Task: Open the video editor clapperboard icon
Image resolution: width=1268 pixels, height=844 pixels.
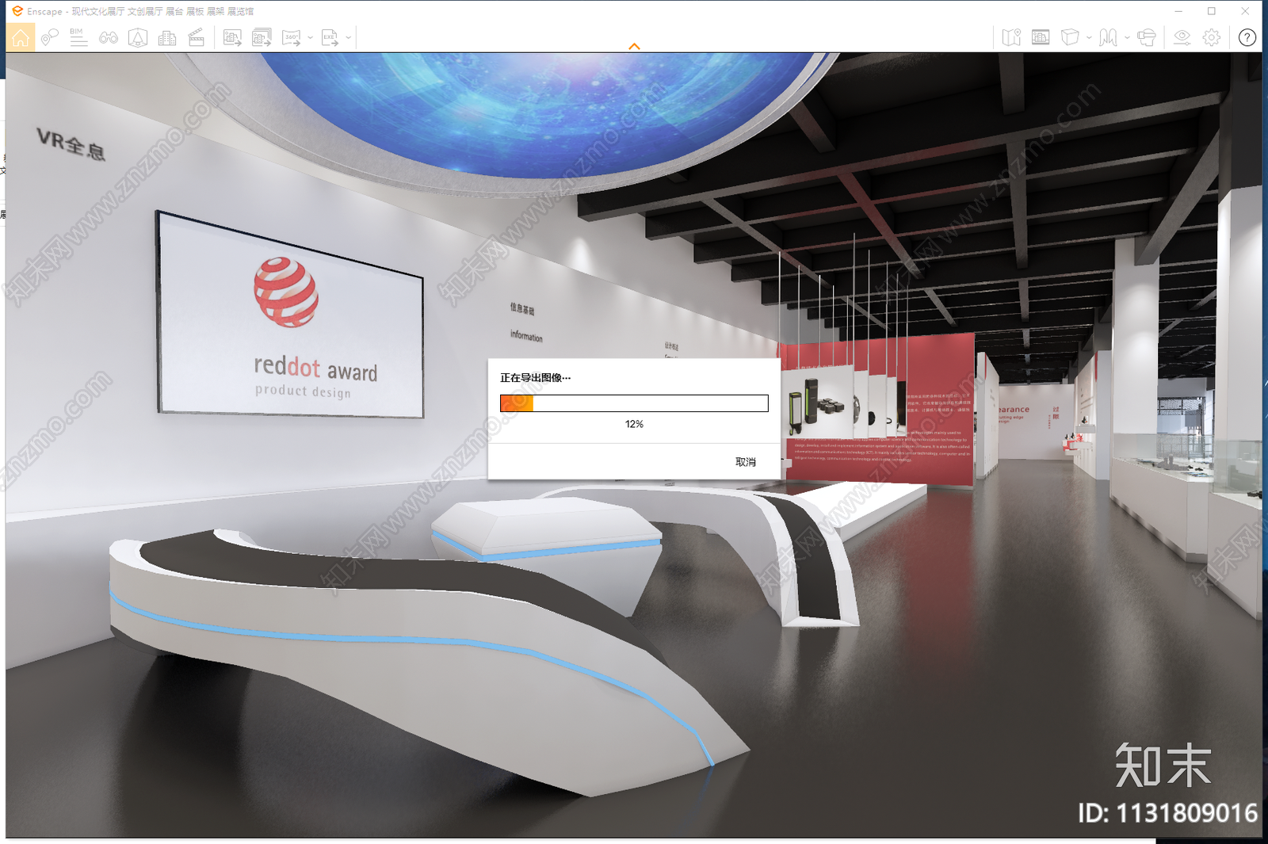Action: pyautogui.click(x=197, y=37)
